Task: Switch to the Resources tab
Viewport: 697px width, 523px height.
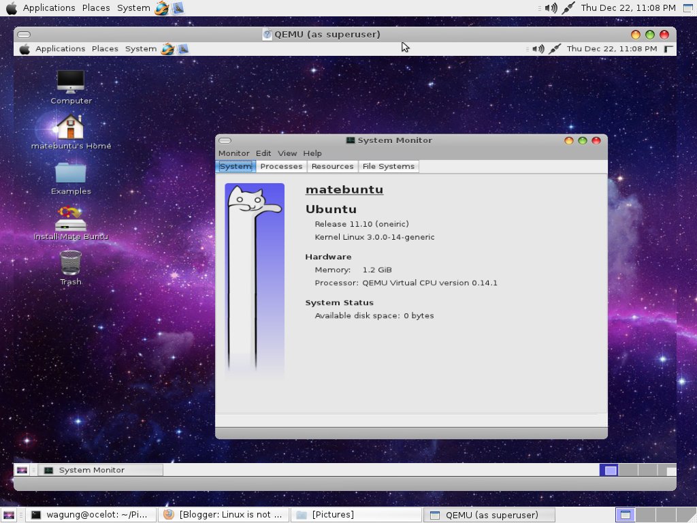Action: tap(332, 166)
